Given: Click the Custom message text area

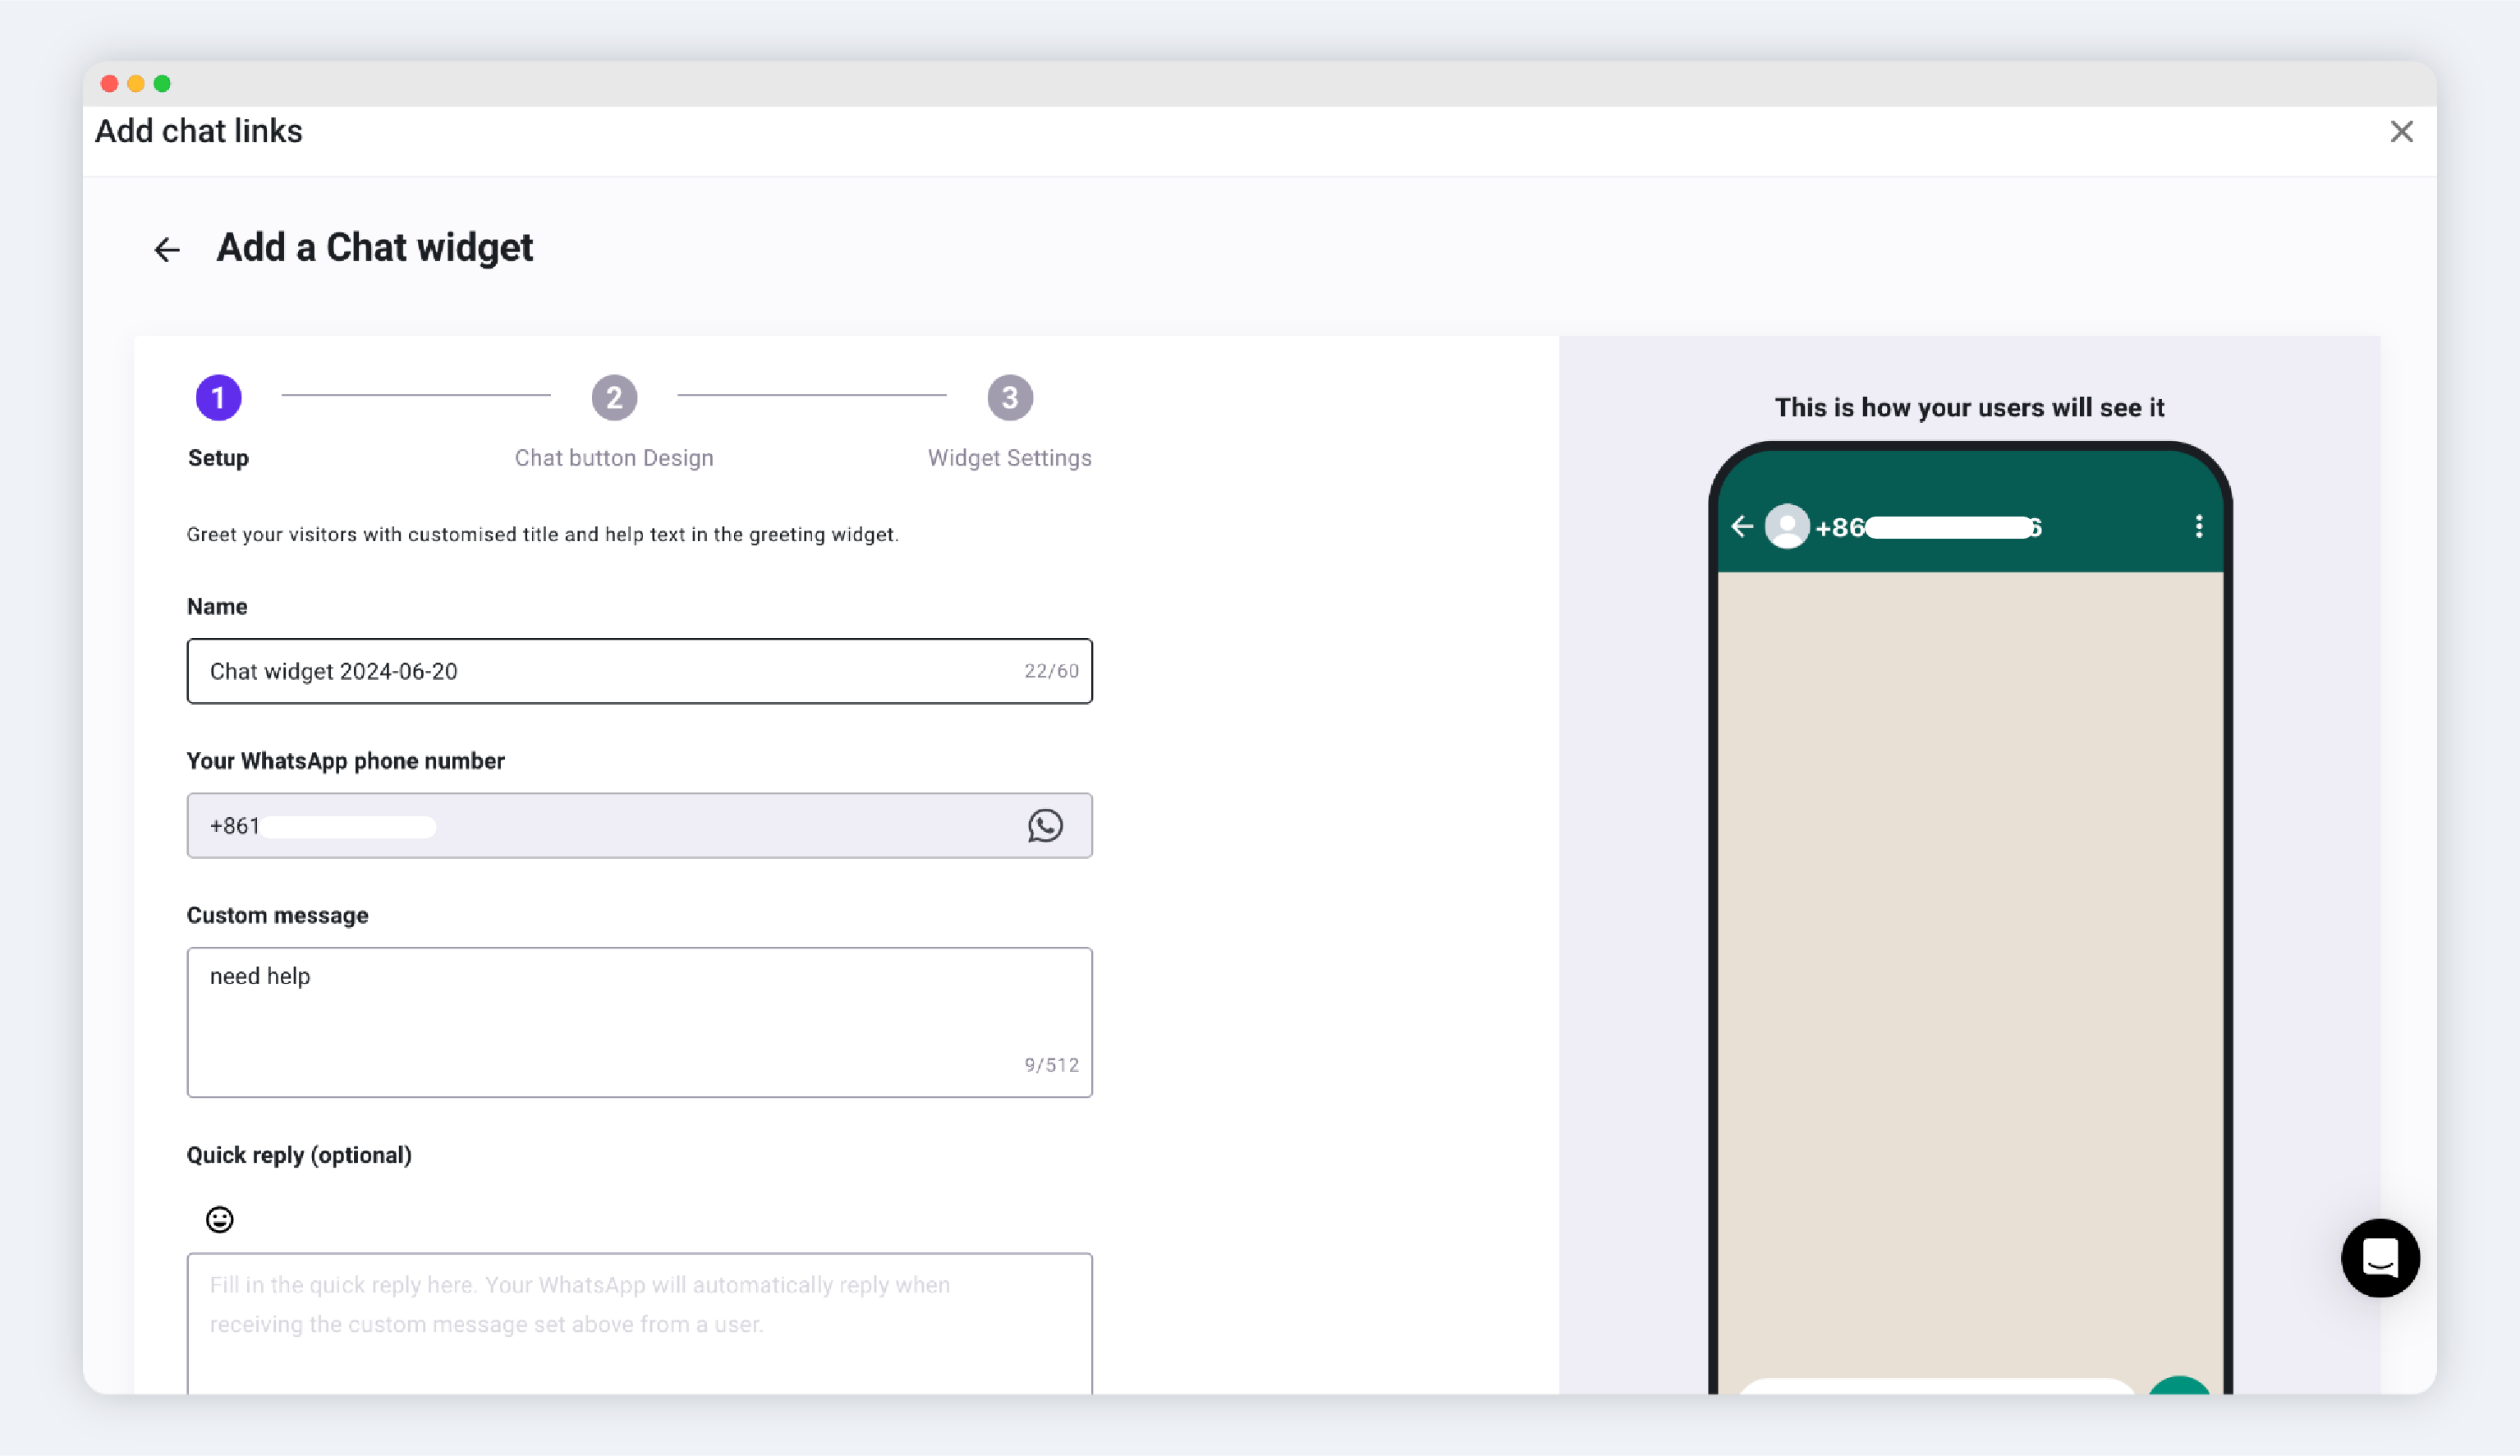Looking at the screenshot, I should [639, 1021].
